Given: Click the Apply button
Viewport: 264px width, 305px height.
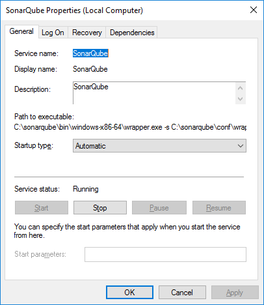Looking at the screenshot, I should [235, 293].
